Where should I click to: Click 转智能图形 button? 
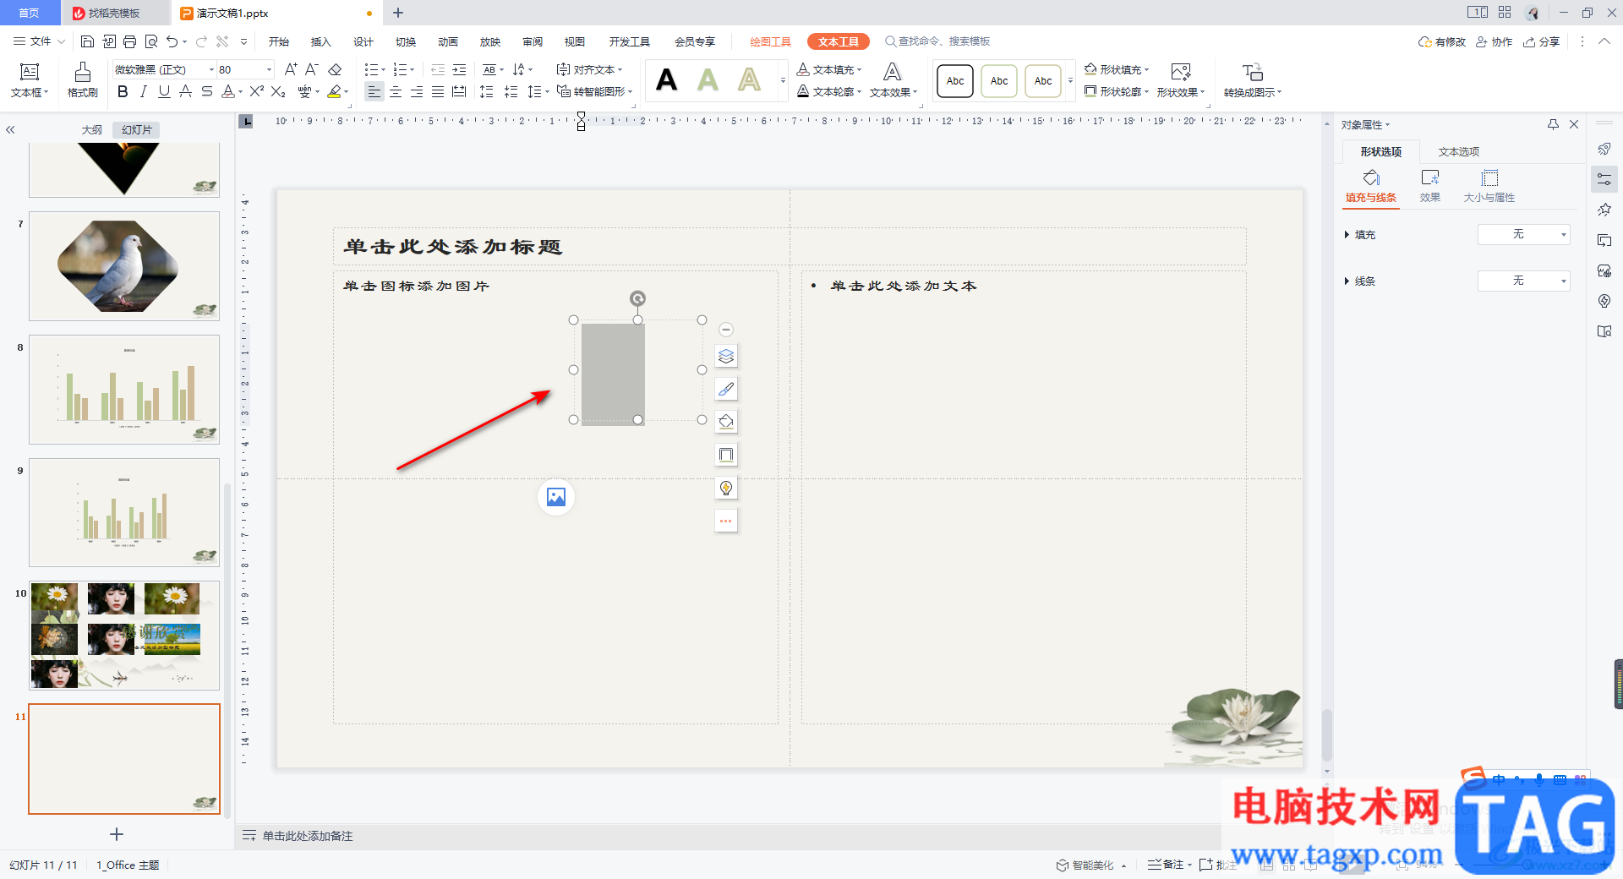(594, 91)
